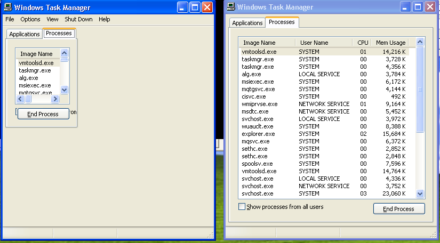Screen dimensions: 440x243
Task: Open the View menu
Action: pos(52,19)
